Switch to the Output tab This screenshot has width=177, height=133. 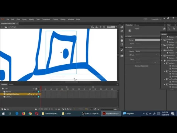[x=11, y=85]
